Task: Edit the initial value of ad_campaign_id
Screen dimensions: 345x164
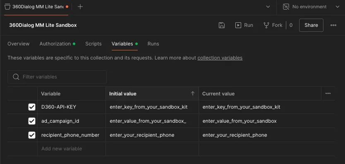Action: pyautogui.click(x=152, y=121)
